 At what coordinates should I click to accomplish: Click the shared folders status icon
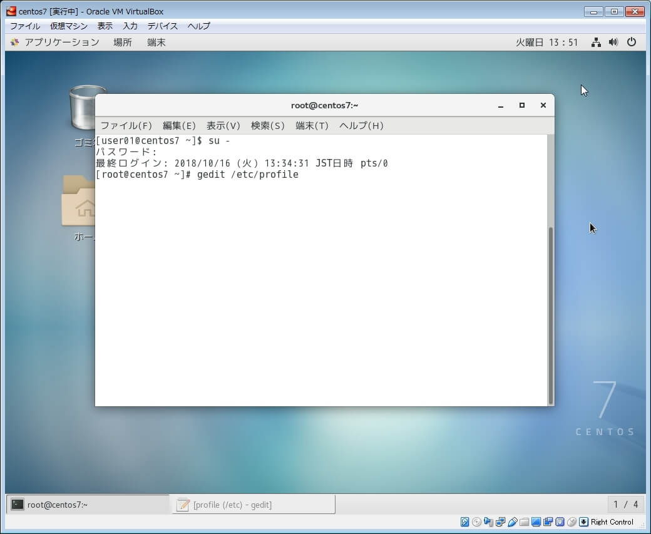point(525,521)
